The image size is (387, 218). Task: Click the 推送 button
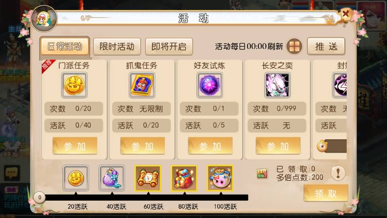pyautogui.click(x=326, y=46)
